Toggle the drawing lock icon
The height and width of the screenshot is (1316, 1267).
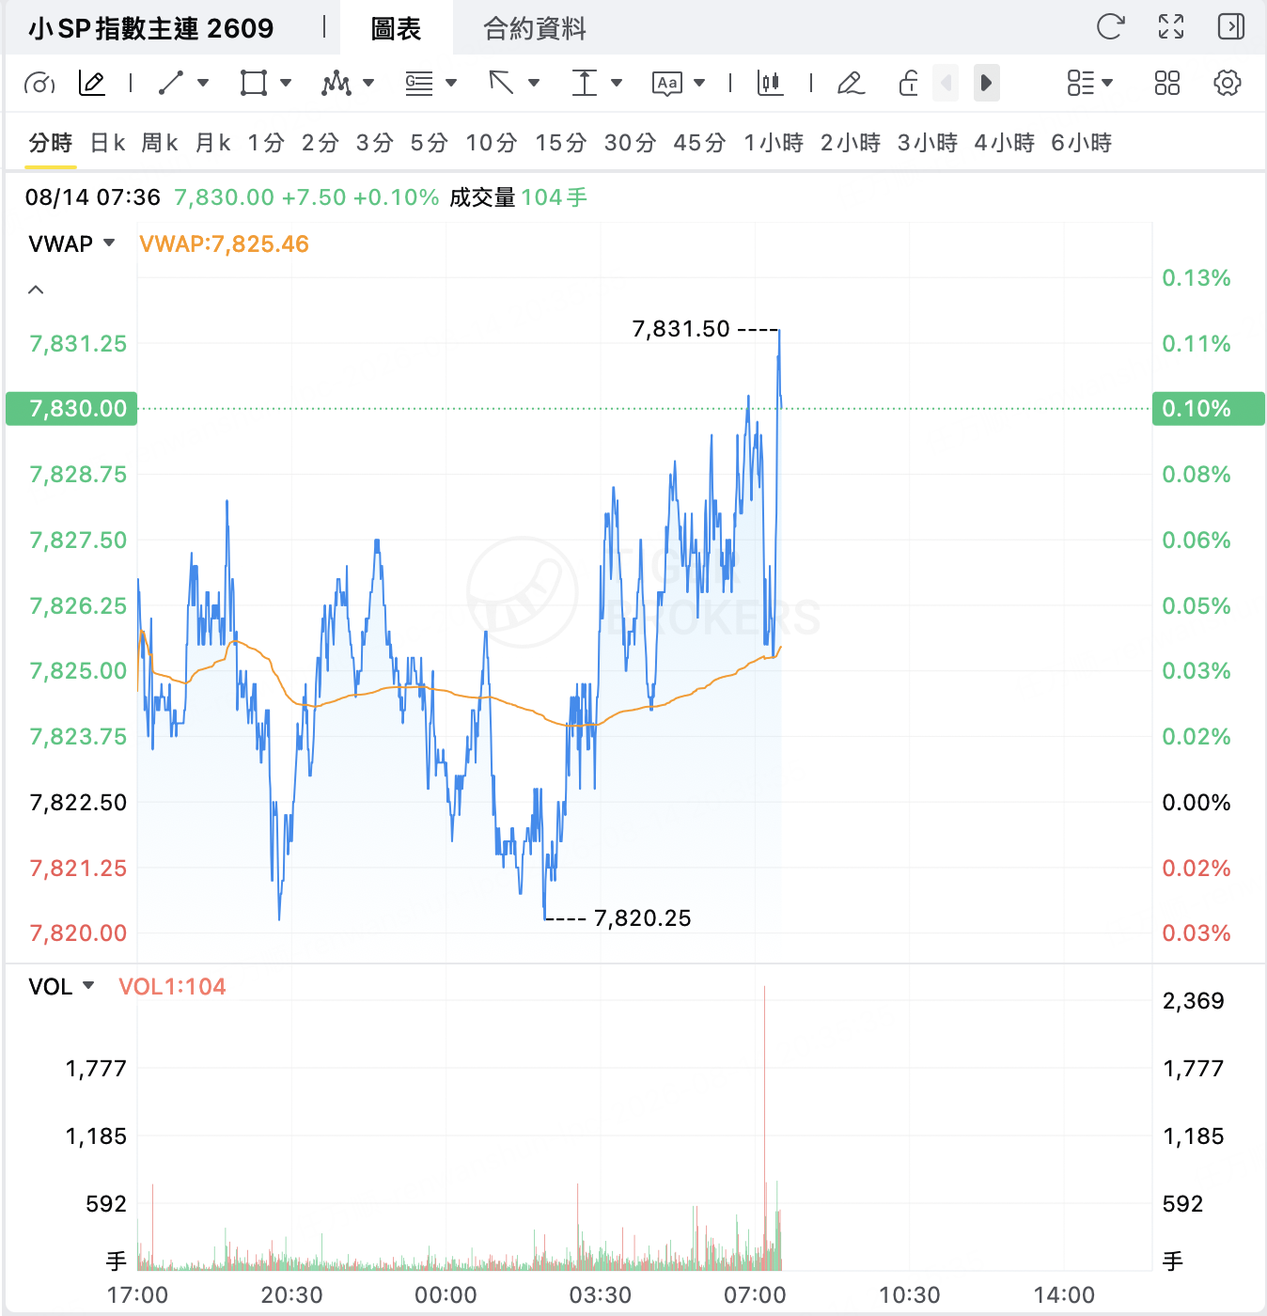click(x=908, y=83)
